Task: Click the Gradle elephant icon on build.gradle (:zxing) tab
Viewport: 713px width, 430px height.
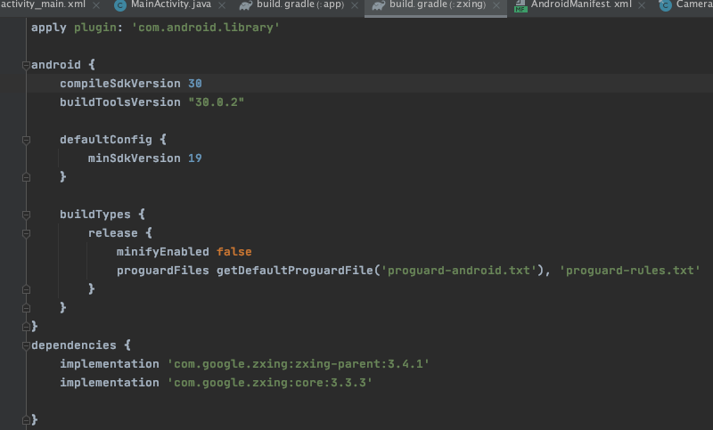Action: (x=378, y=5)
